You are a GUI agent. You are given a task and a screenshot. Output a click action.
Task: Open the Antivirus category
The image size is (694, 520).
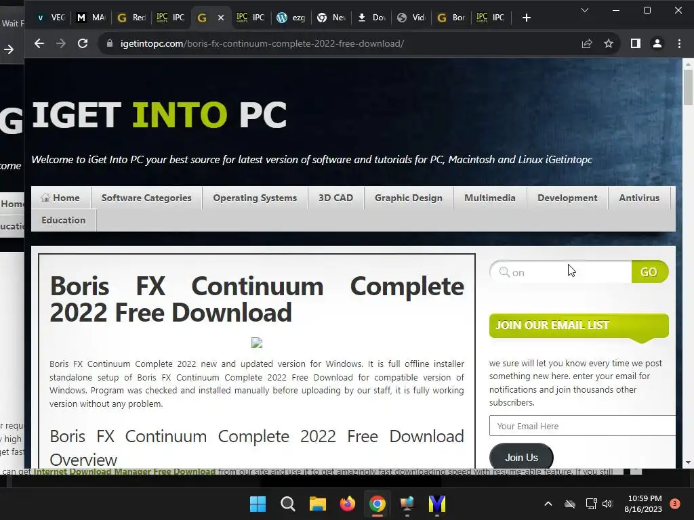point(639,198)
